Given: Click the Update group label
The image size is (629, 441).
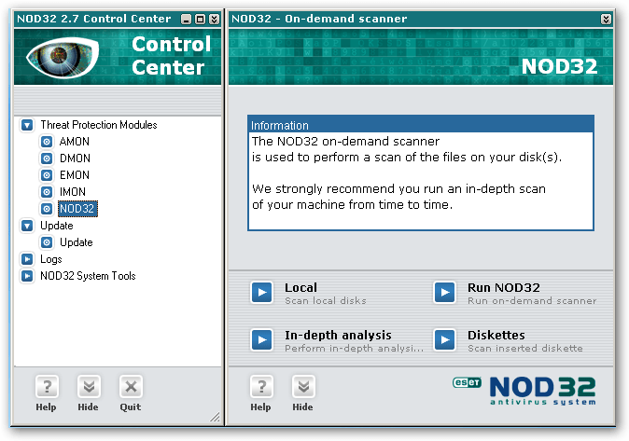Looking at the screenshot, I should pyautogui.click(x=57, y=226).
